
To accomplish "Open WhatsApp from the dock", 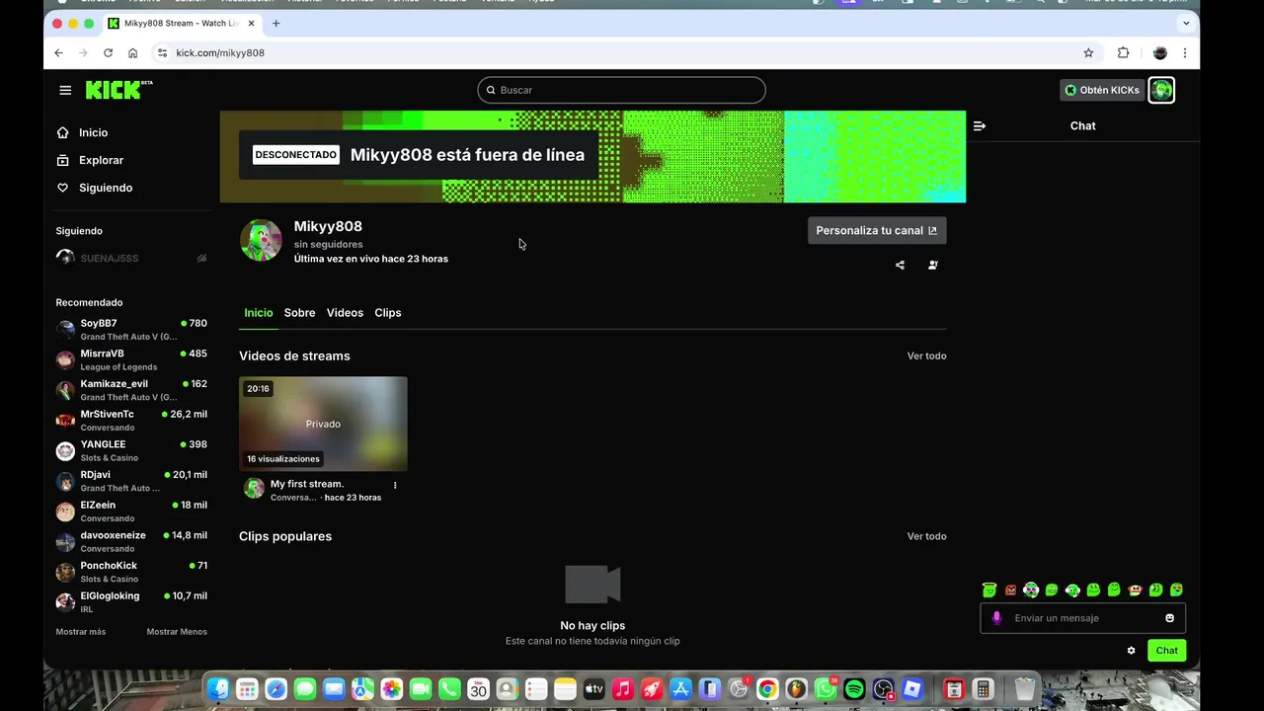I will click(x=826, y=689).
